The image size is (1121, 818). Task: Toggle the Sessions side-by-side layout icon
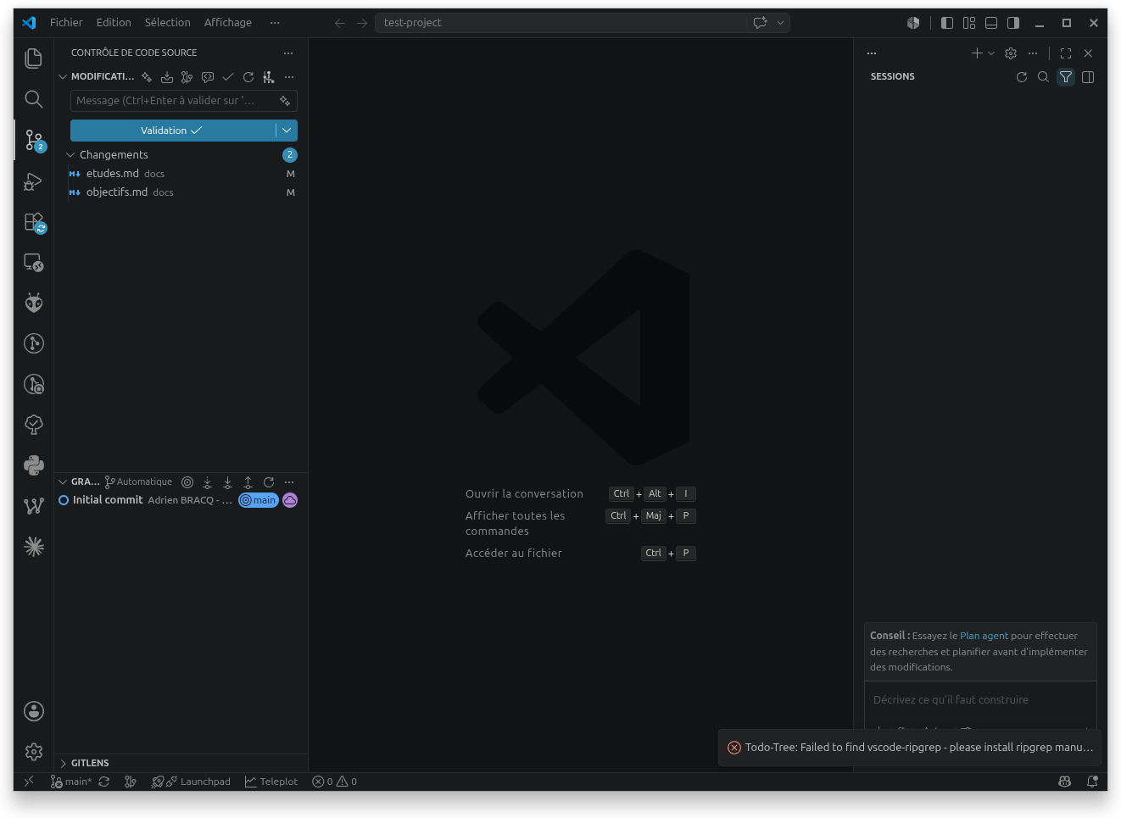[x=1088, y=77]
